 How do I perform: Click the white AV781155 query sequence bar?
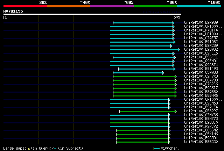pyautogui.click(x=92, y=14)
